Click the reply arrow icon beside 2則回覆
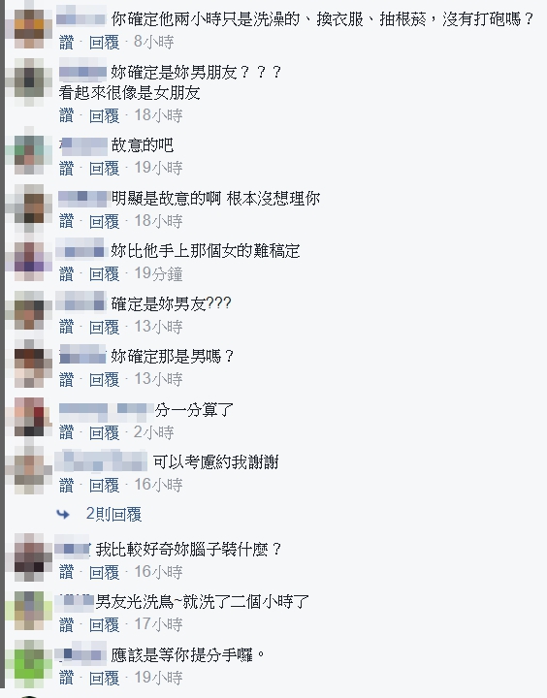 click(x=63, y=515)
